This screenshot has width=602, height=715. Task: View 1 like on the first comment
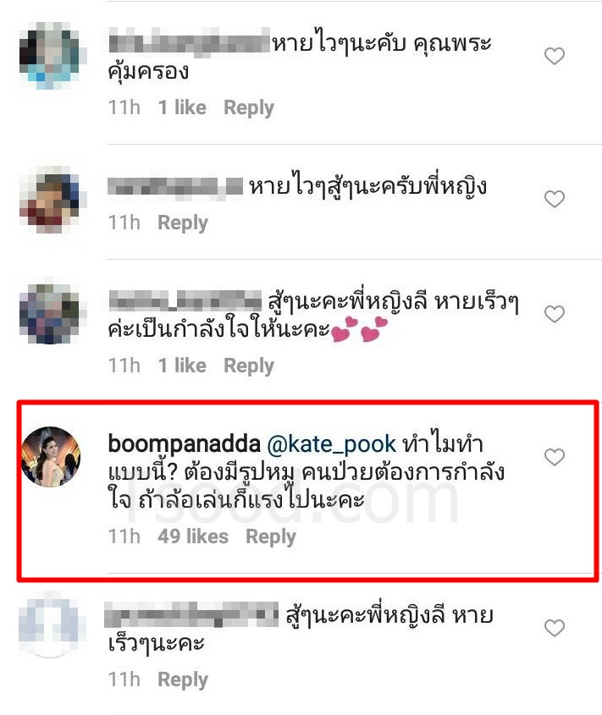tap(182, 108)
